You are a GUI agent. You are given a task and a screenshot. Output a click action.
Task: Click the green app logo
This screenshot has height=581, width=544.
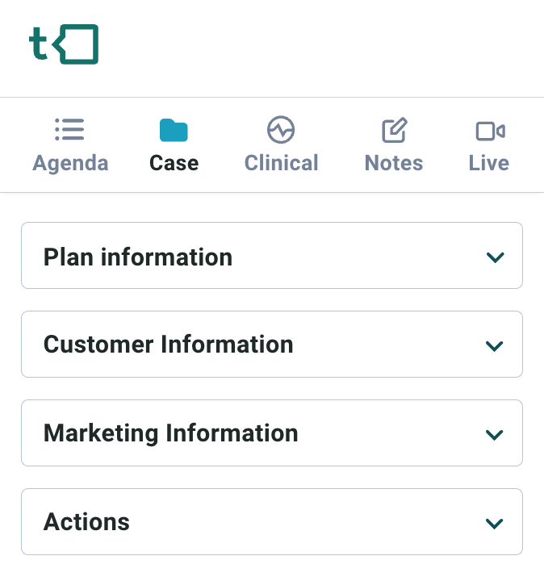[64, 44]
